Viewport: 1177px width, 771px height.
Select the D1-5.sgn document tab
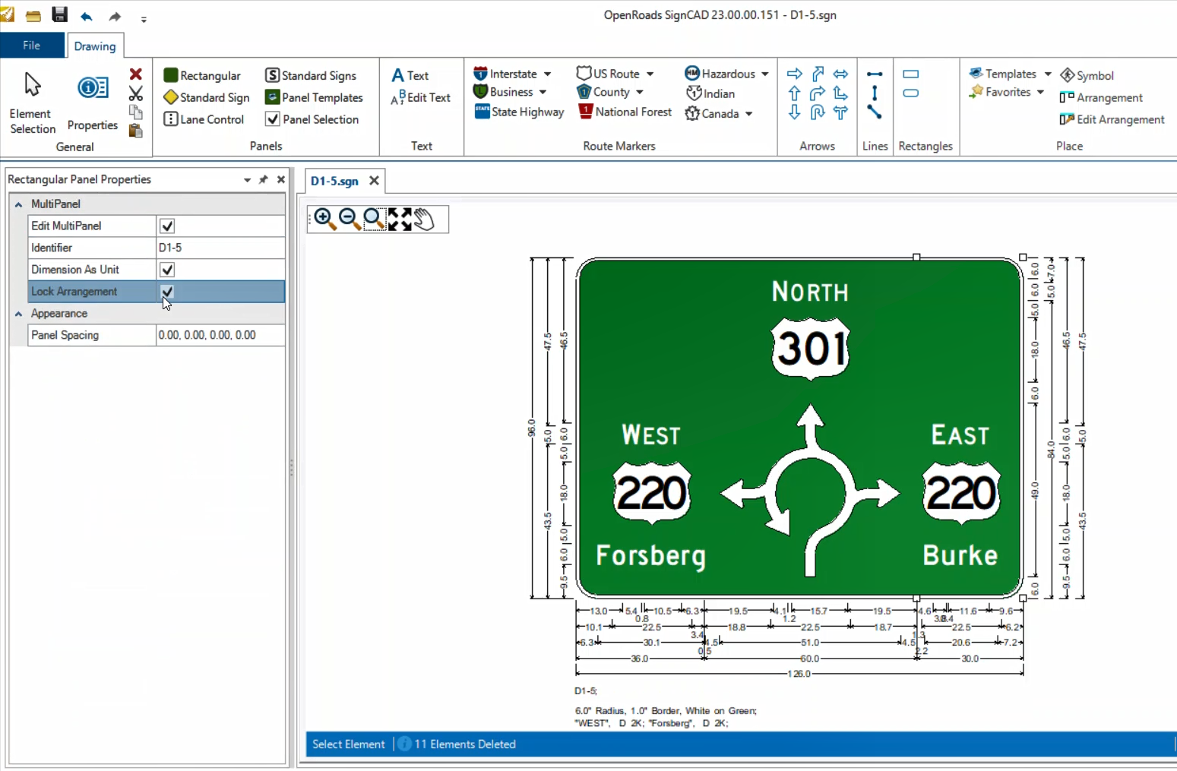point(334,181)
